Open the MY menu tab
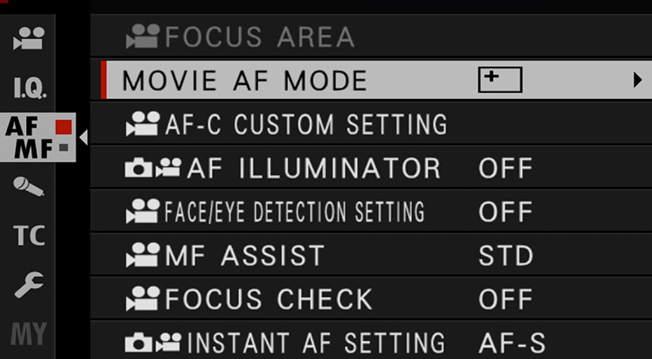The height and width of the screenshot is (359, 652). [x=29, y=333]
